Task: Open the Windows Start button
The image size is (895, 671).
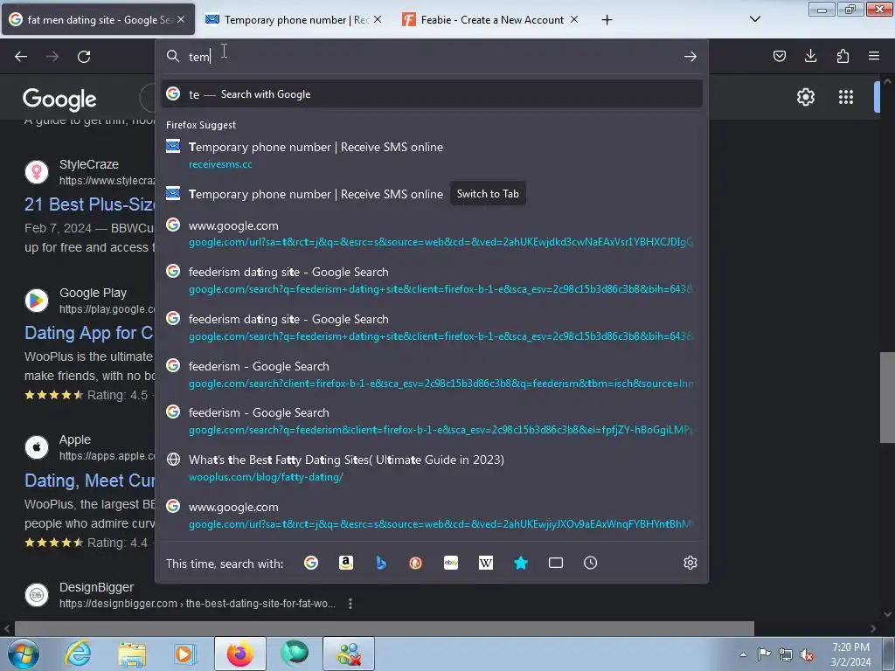Action: click(x=24, y=654)
